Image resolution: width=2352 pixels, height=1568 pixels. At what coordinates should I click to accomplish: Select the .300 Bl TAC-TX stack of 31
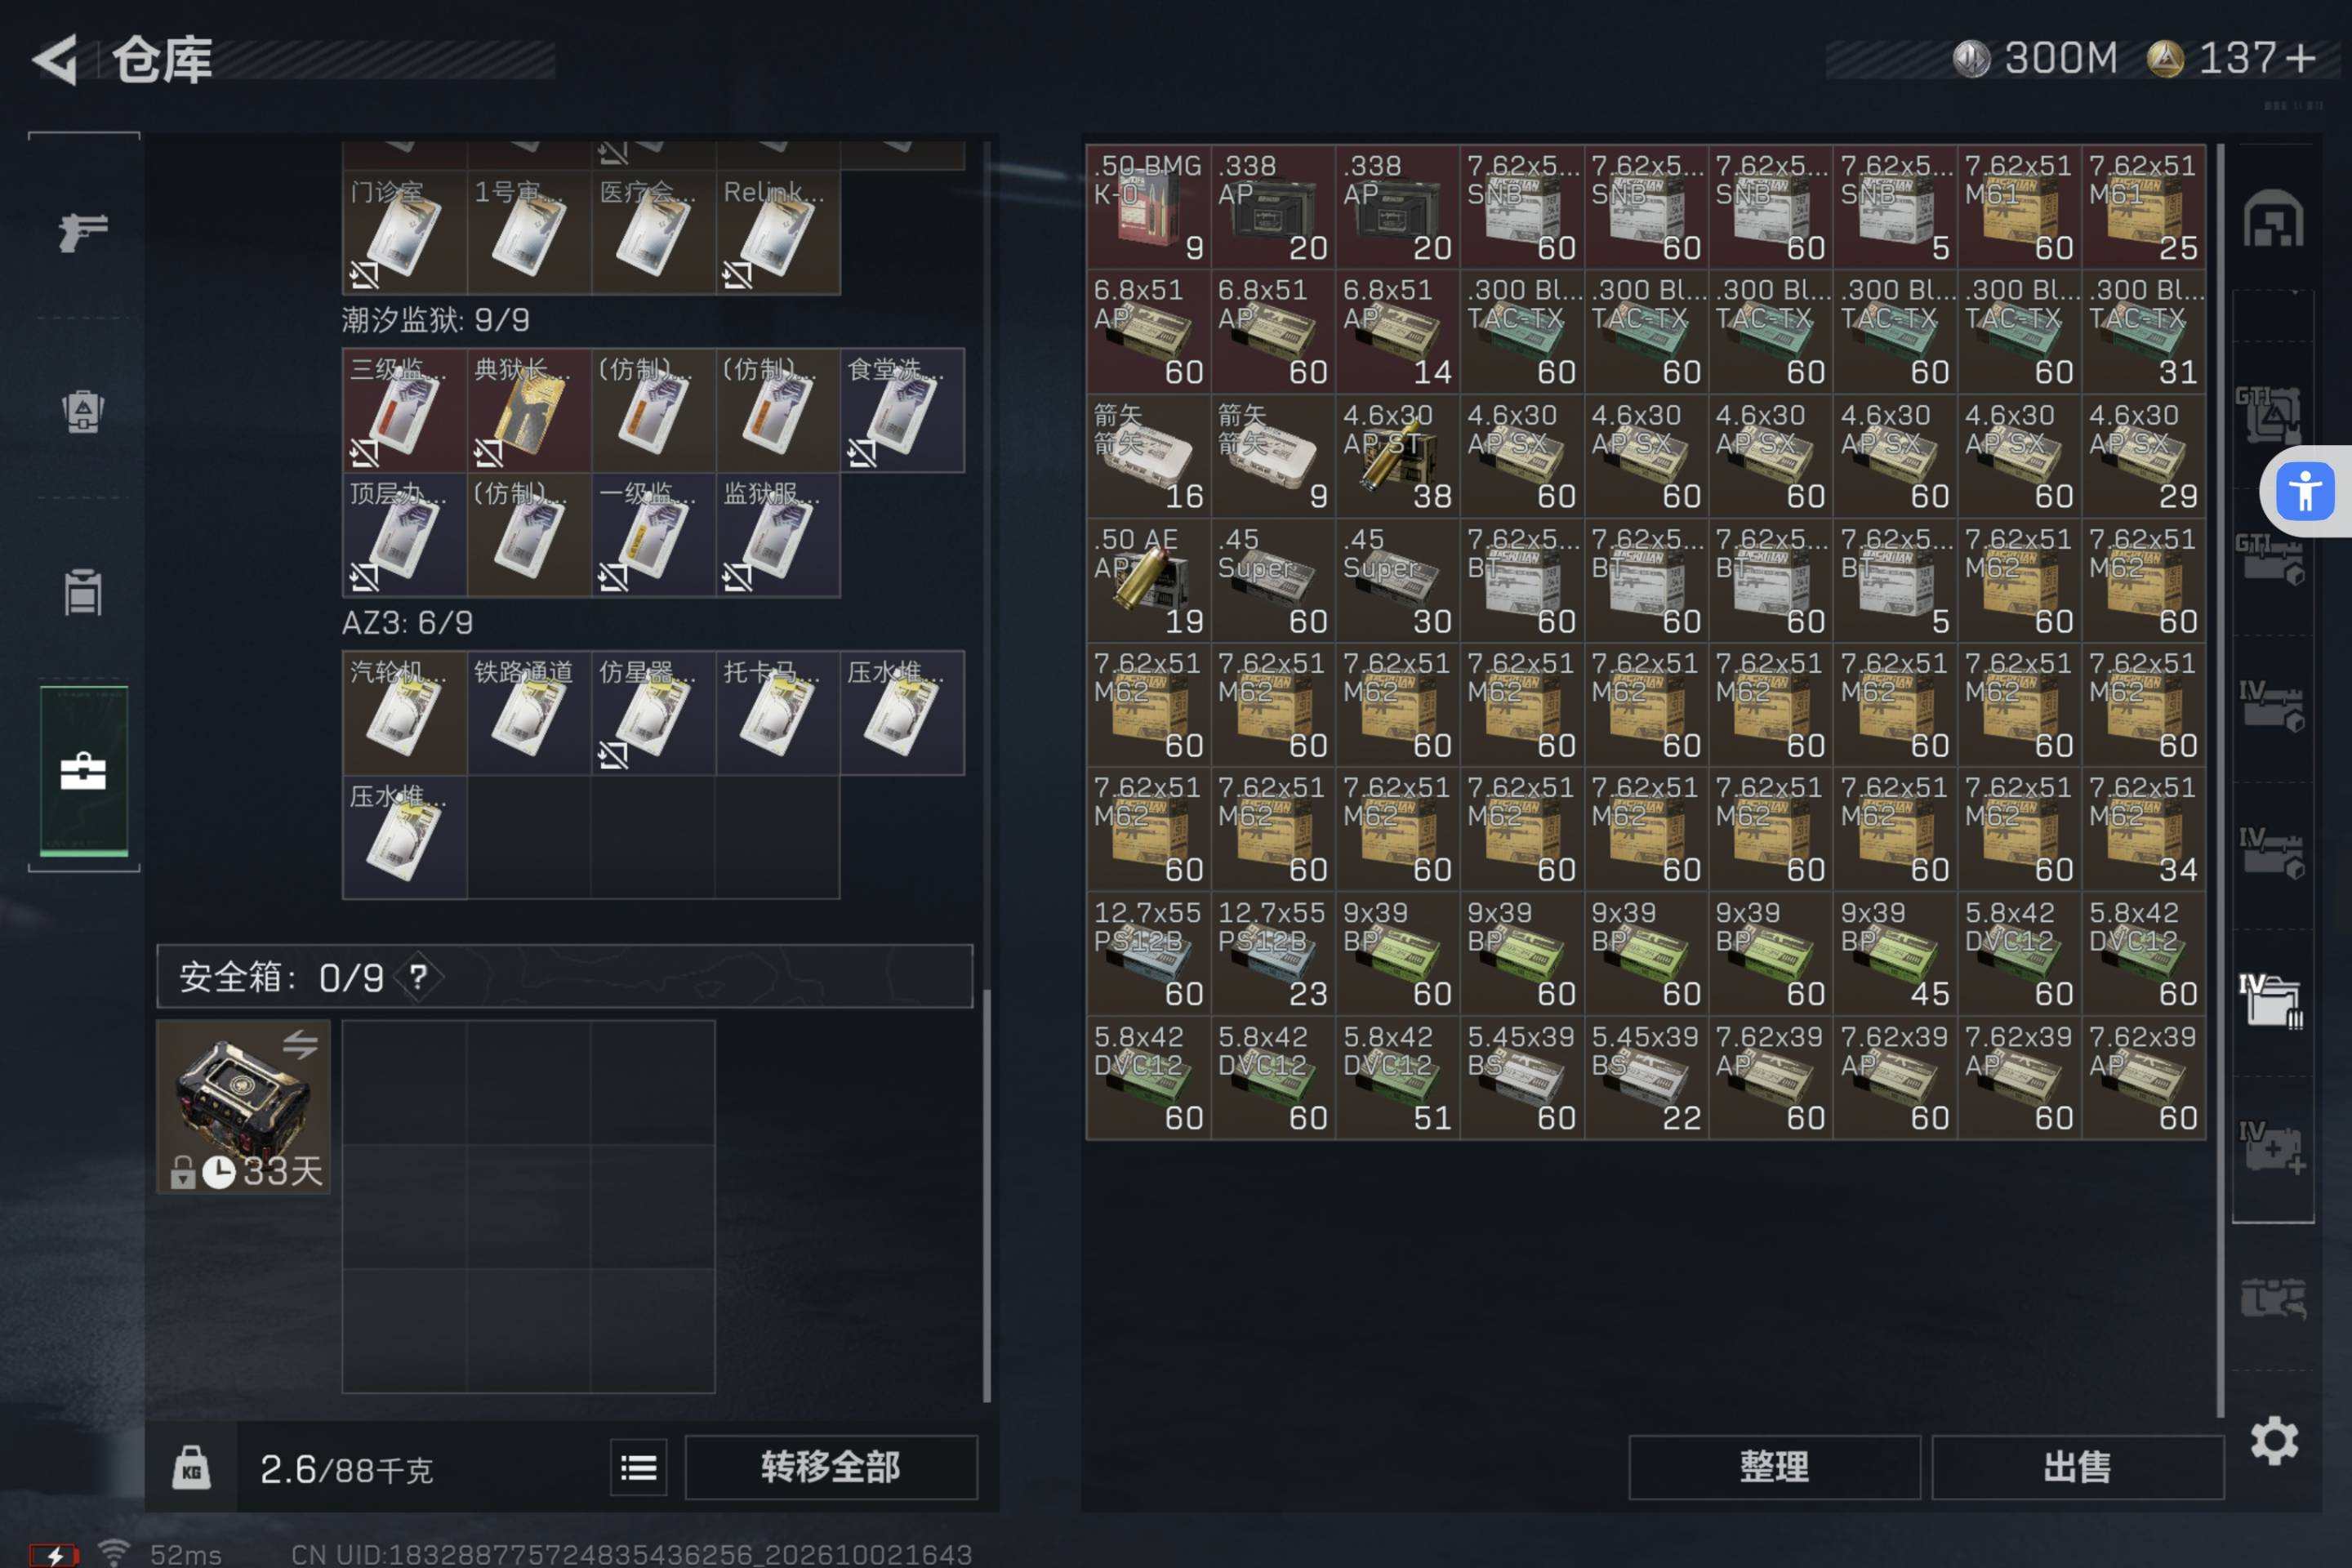point(2143,331)
